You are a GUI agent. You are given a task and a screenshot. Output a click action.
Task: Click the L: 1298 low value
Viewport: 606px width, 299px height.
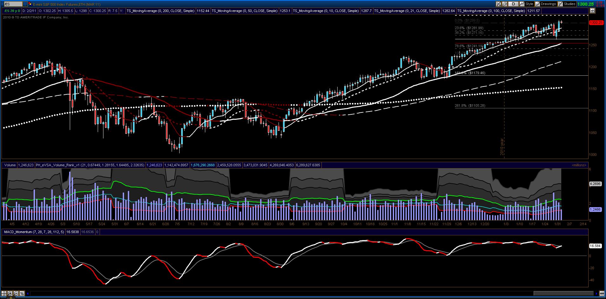click(81, 11)
